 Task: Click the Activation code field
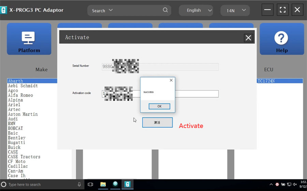pyautogui.click(x=160, y=94)
